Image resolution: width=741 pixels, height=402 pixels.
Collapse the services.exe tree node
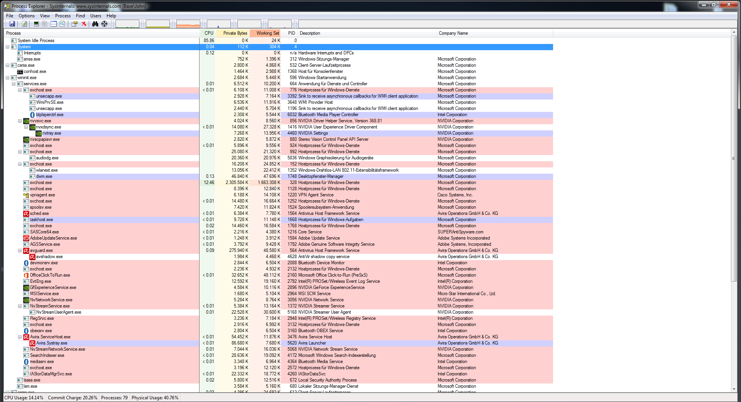coord(14,84)
